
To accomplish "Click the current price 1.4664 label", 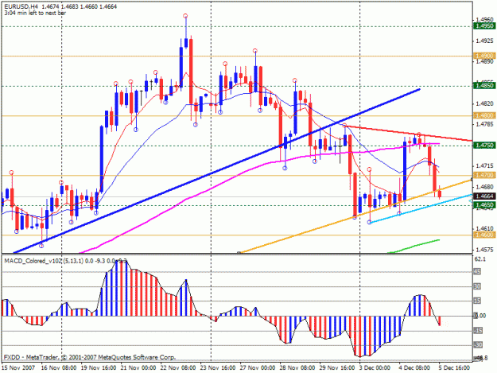I will point(484,196).
